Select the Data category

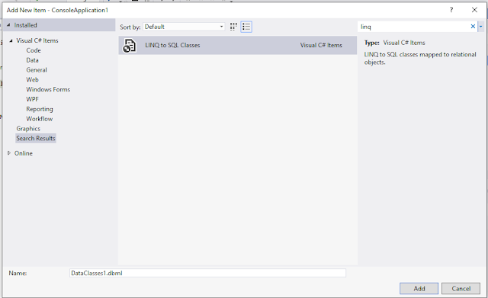pyautogui.click(x=32, y=60)
